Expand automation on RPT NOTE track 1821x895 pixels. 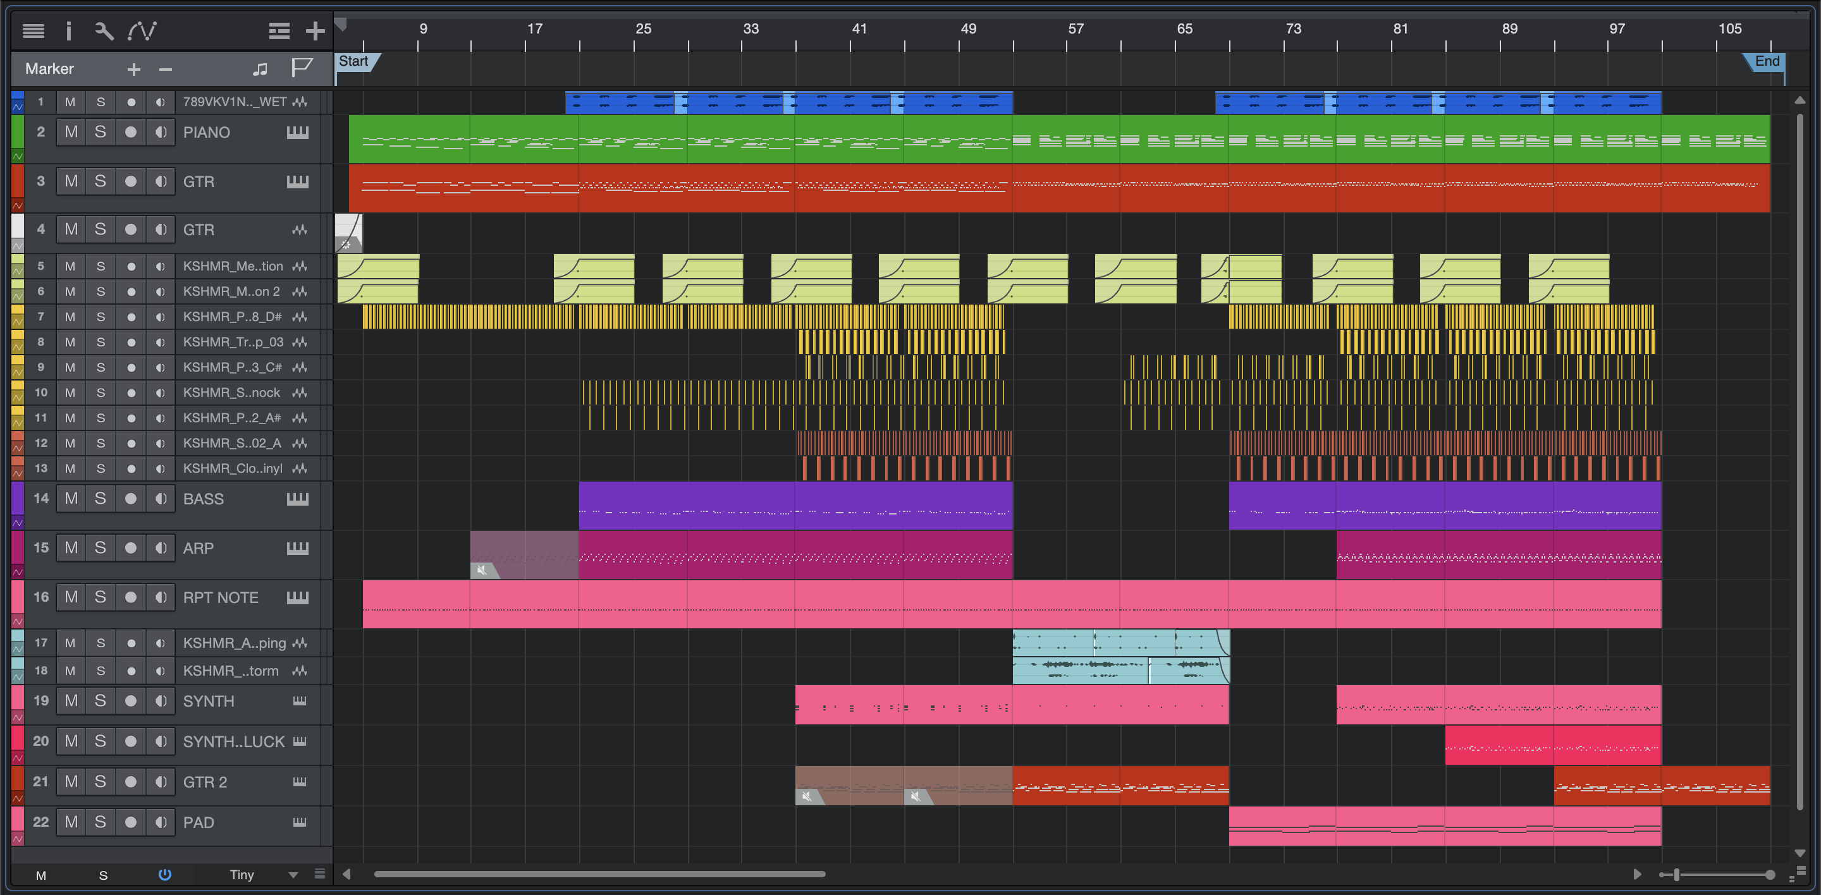coord(18,621)
